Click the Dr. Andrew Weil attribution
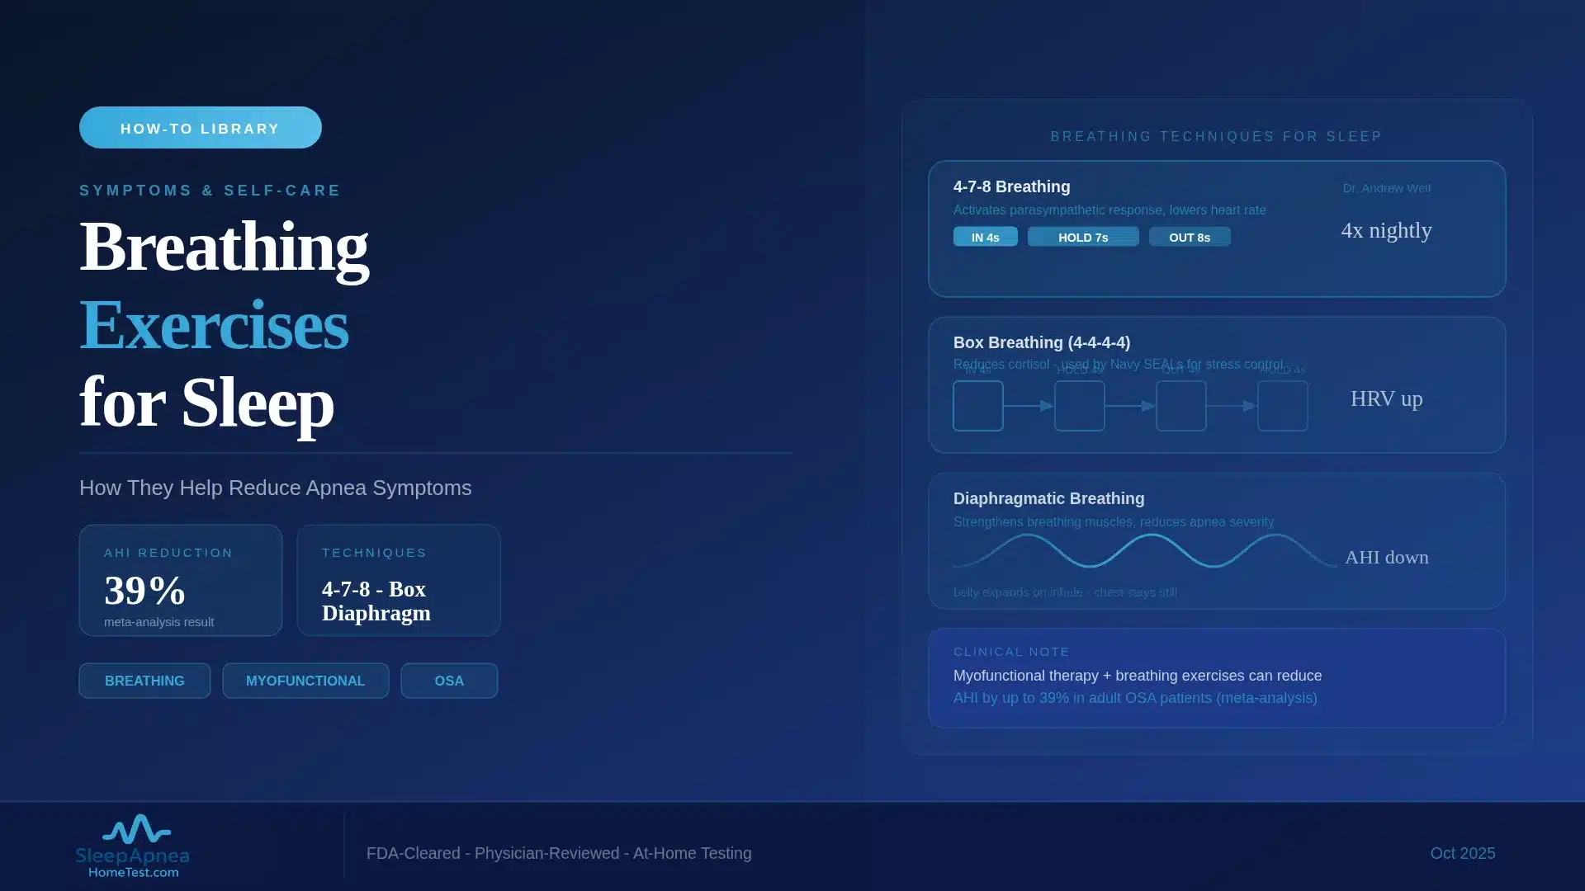Viewport: 1585px width, 891px height. pyautogui.click(x=1387, y=188)
